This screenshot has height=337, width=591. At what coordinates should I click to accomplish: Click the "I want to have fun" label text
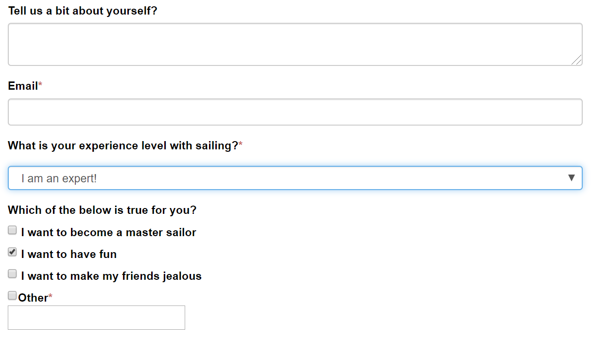(x=69, y=254)
